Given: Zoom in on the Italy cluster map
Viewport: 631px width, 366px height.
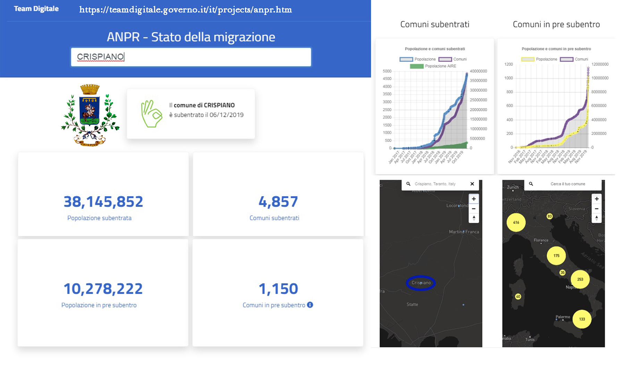Looking at the screenshot, I should click(x=596, y=199).
